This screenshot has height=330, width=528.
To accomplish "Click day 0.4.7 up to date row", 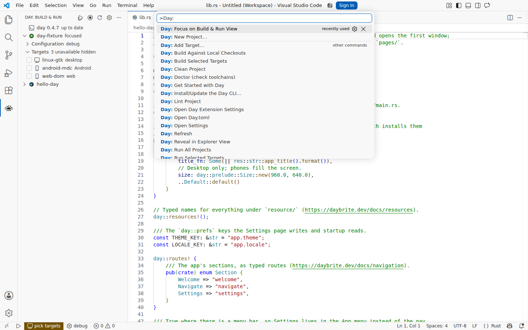I will point(72,28).
